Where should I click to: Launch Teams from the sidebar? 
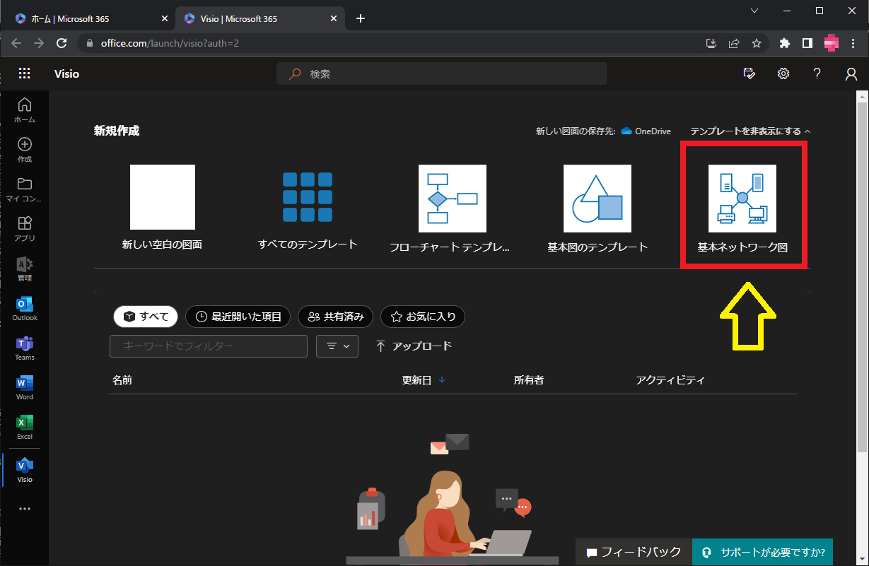click(x=25, y=348)
